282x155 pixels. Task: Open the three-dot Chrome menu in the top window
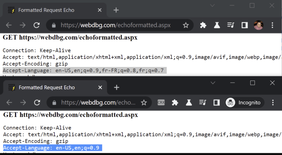[x=272, y=25]
